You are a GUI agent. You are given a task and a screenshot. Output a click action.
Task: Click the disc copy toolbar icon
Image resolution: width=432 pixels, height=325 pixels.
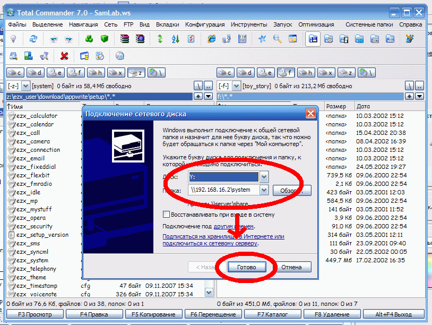point(119,56)
